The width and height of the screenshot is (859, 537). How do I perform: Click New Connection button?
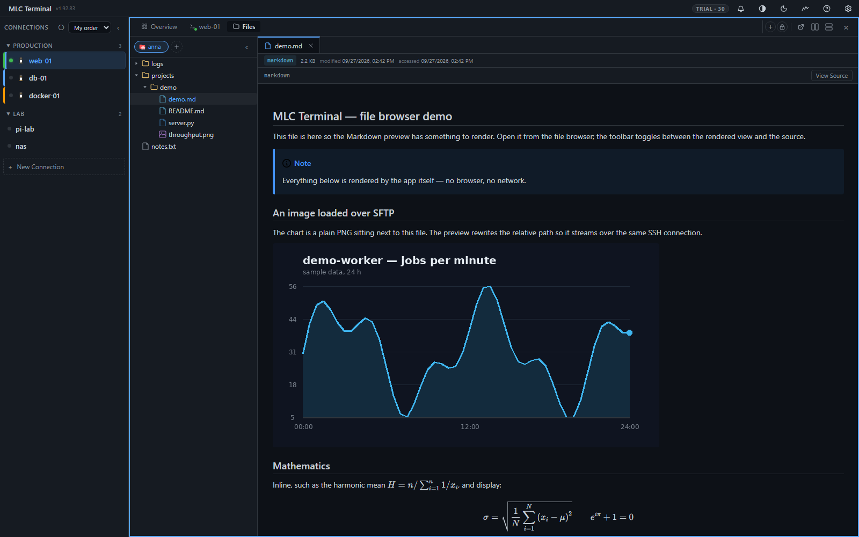[x=64, y=166]
